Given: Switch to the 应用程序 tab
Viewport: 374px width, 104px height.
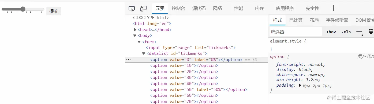Looking at the screenshot, I should 285,8.
